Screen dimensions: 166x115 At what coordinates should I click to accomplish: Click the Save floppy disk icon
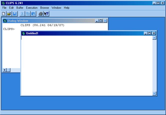click(x=15, y=14)
